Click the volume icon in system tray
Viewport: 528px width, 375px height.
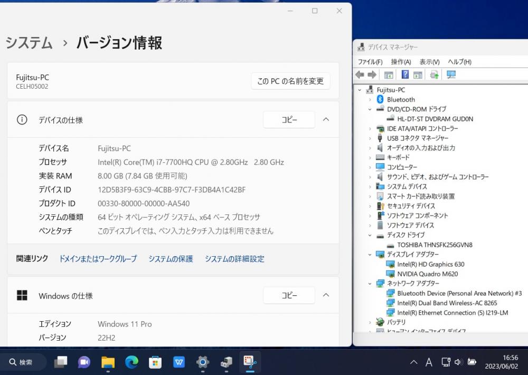coord(458,362)
